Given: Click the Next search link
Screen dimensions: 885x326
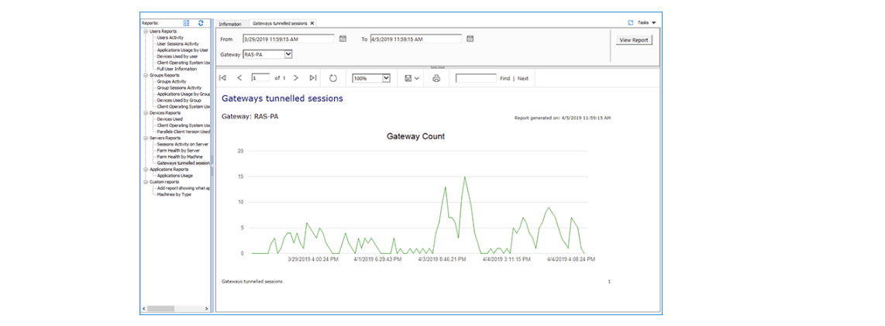Looking at the screenshot, I should click(523, 78).
